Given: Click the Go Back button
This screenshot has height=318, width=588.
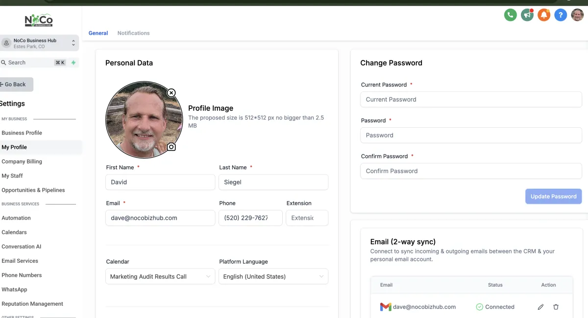Looking at the screenshot, I should tap(16, 84).
